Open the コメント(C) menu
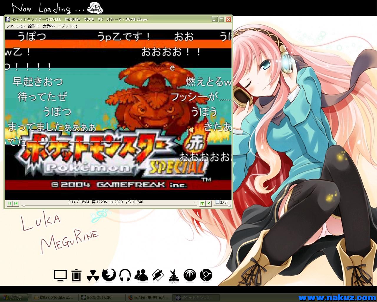The height and width of the screenshot is (302, 377). [67, 26]
